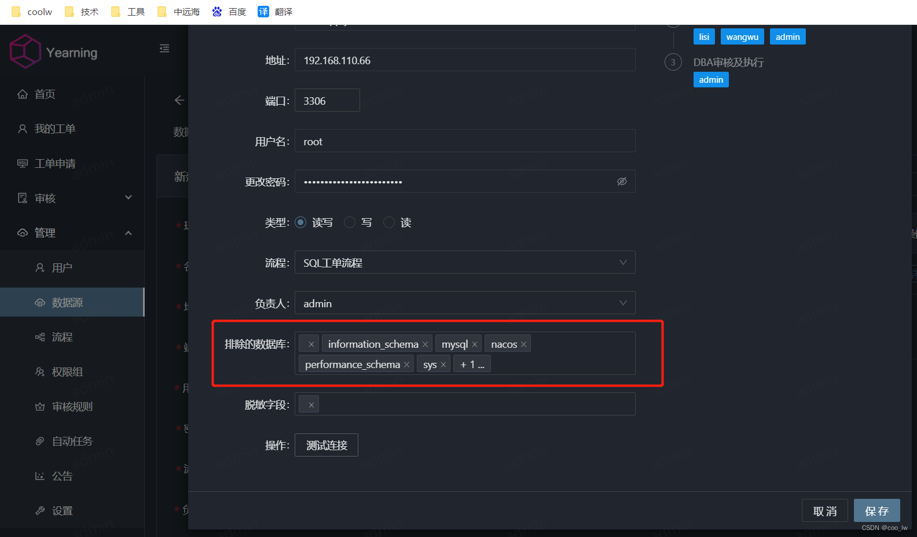Click the 用户 user icon
Viewport: 917px width, 537px height.
click(40, 267)
